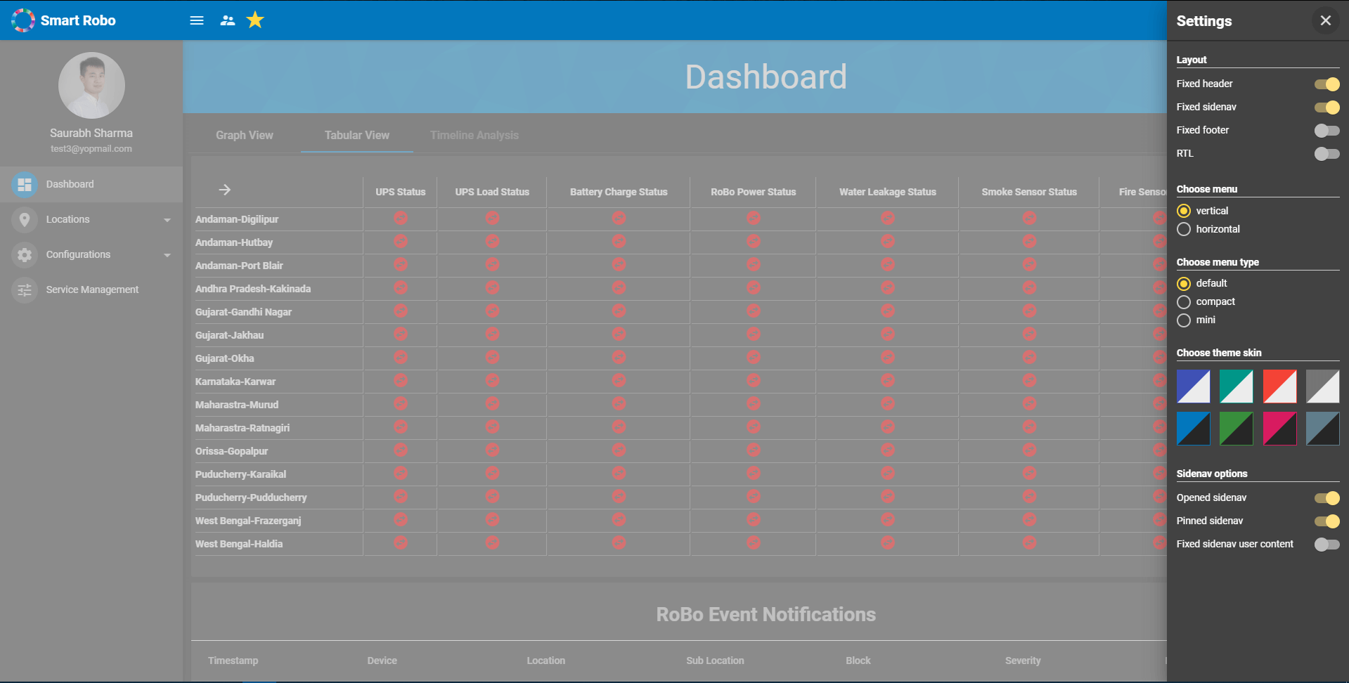The image size is (1349, 683).
Task: Choose the red and white theme skin
Action: point(1279,386)
